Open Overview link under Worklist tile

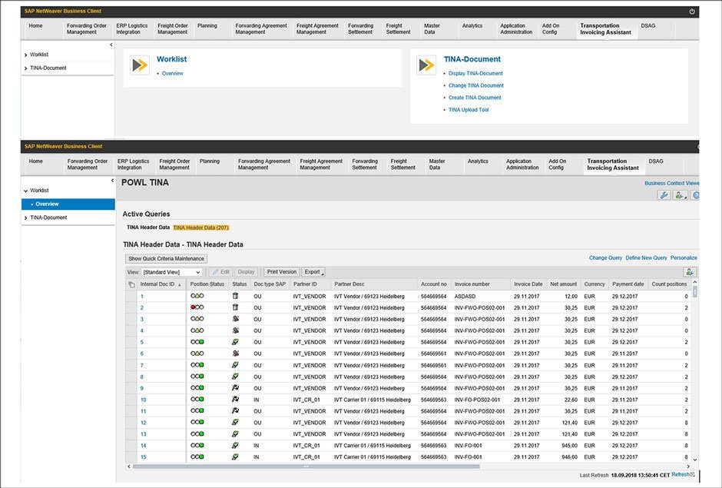(172, 74)
